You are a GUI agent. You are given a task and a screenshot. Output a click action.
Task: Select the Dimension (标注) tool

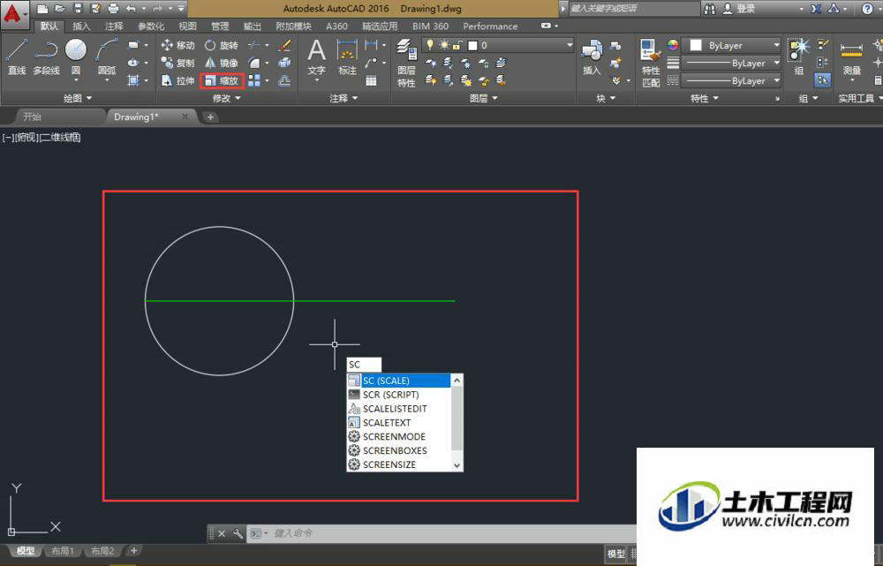point(347,57)
